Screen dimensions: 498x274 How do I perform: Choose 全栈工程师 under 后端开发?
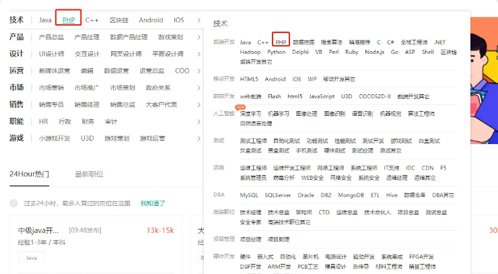tap(414, 42)
